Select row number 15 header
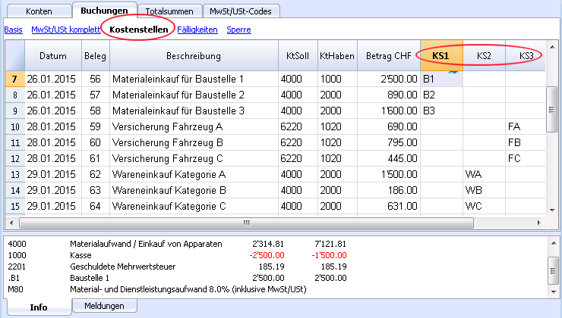Image resolution: width=562 pixels, height=318 pixels. tap(14, 206)
